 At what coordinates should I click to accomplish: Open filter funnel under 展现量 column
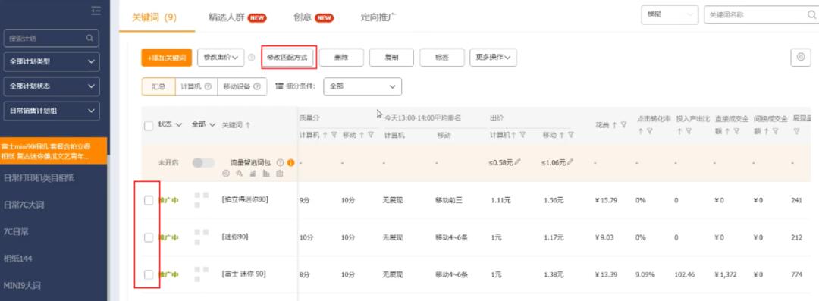[x=796, y=132]
